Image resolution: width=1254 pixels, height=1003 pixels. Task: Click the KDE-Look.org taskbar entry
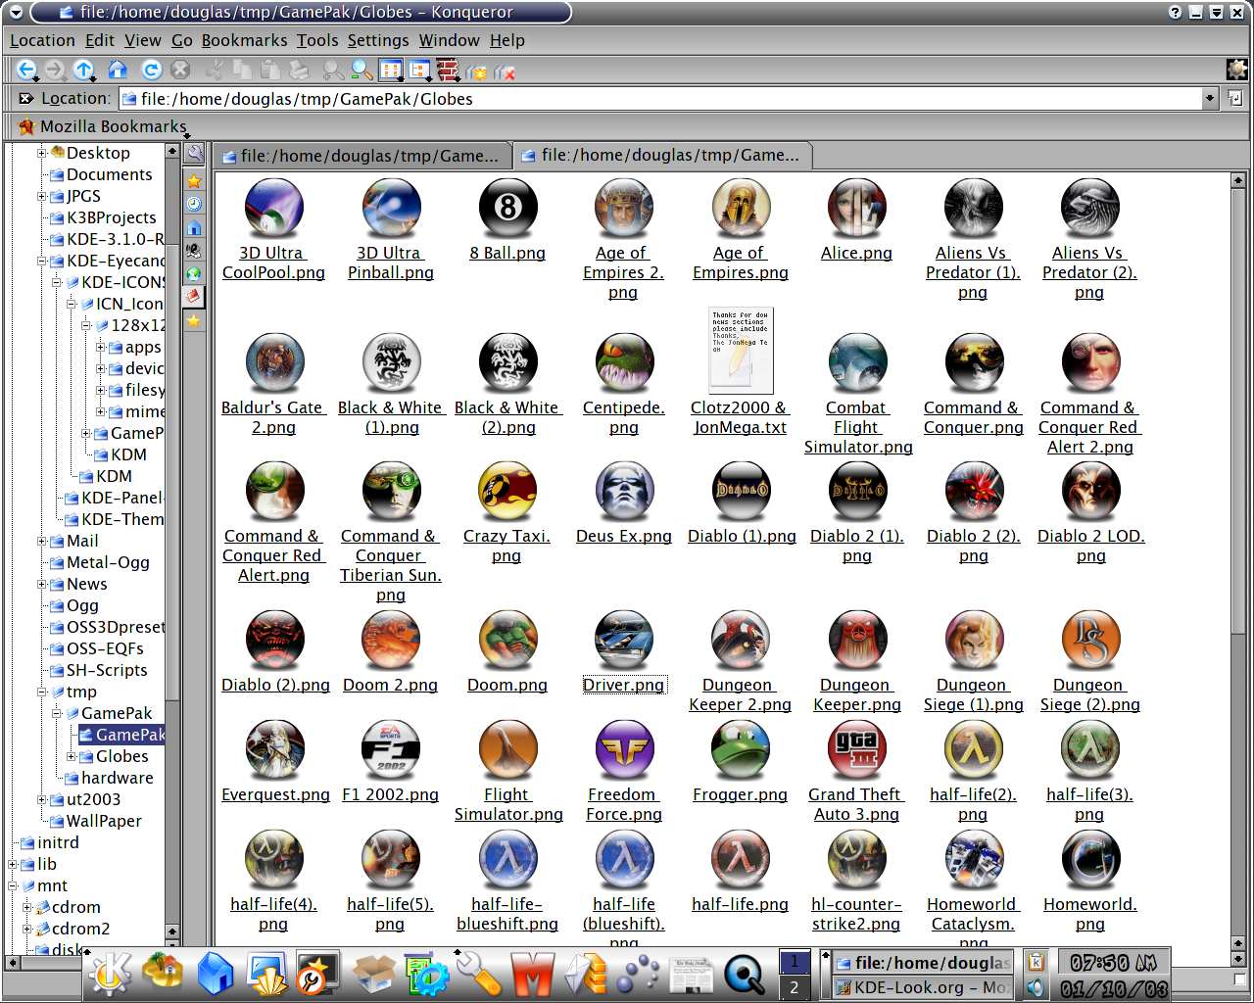(922, 987)
